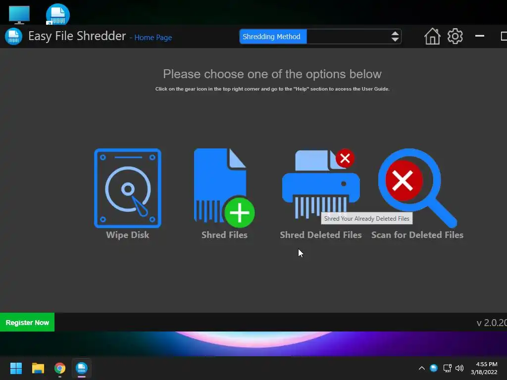Image resolution: width=507 pixels, height=380 pixels.
Task: Choose the Shred Deleted Files shredder icon
Action: [x=321, y=184]
